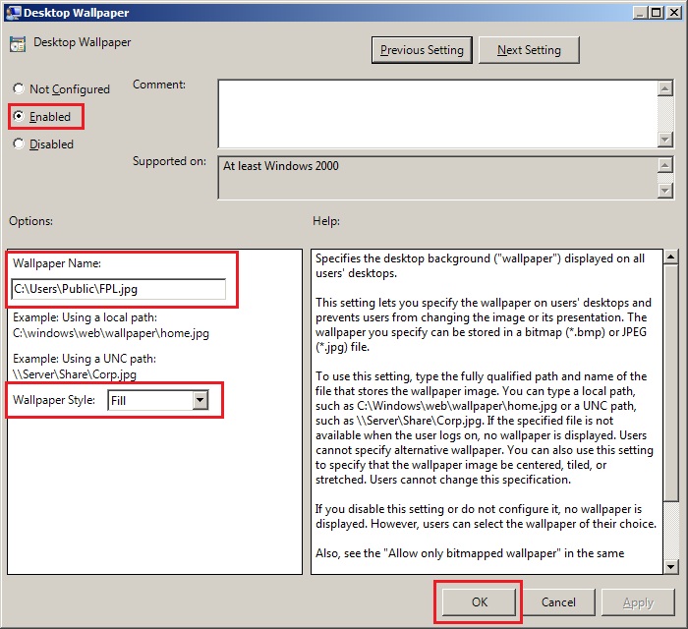The image size is (688, 629).
Task: Open the Wallpaper Style dropdown
Action: [x=200, y=400]
